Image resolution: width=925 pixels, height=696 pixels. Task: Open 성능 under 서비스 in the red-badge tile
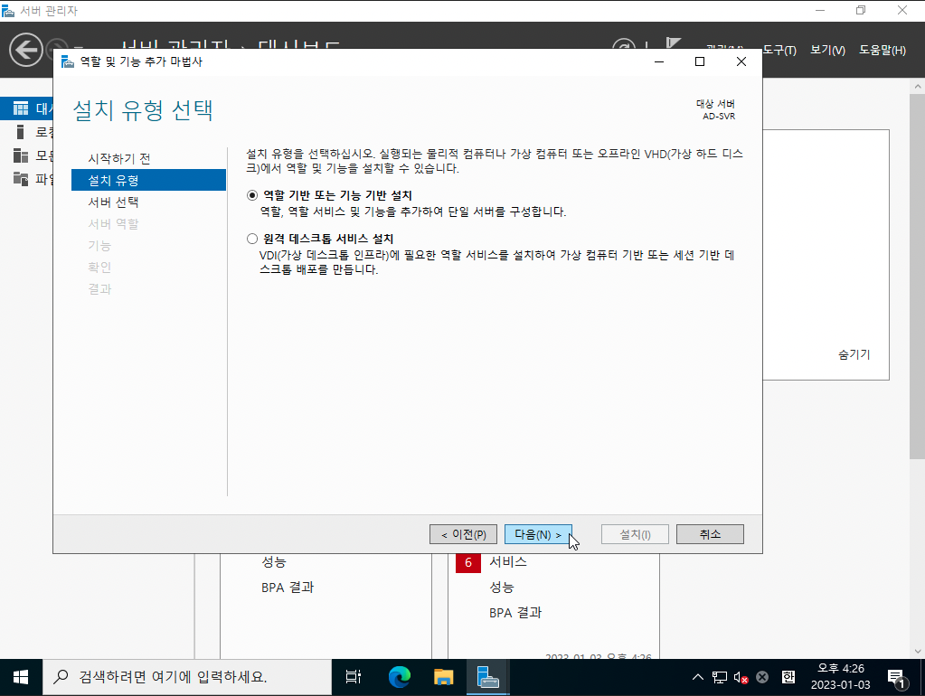click(x=502, y=588)
